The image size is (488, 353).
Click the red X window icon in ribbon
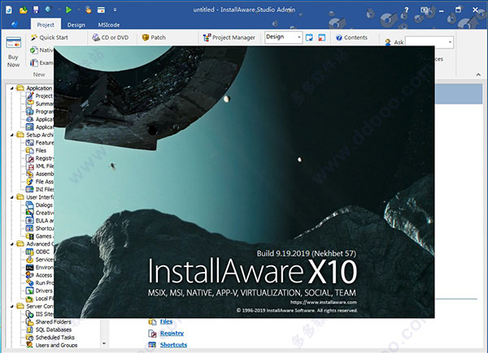pos(321,37)
